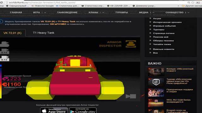Open the ИГРА menu item

coord(37,13)
